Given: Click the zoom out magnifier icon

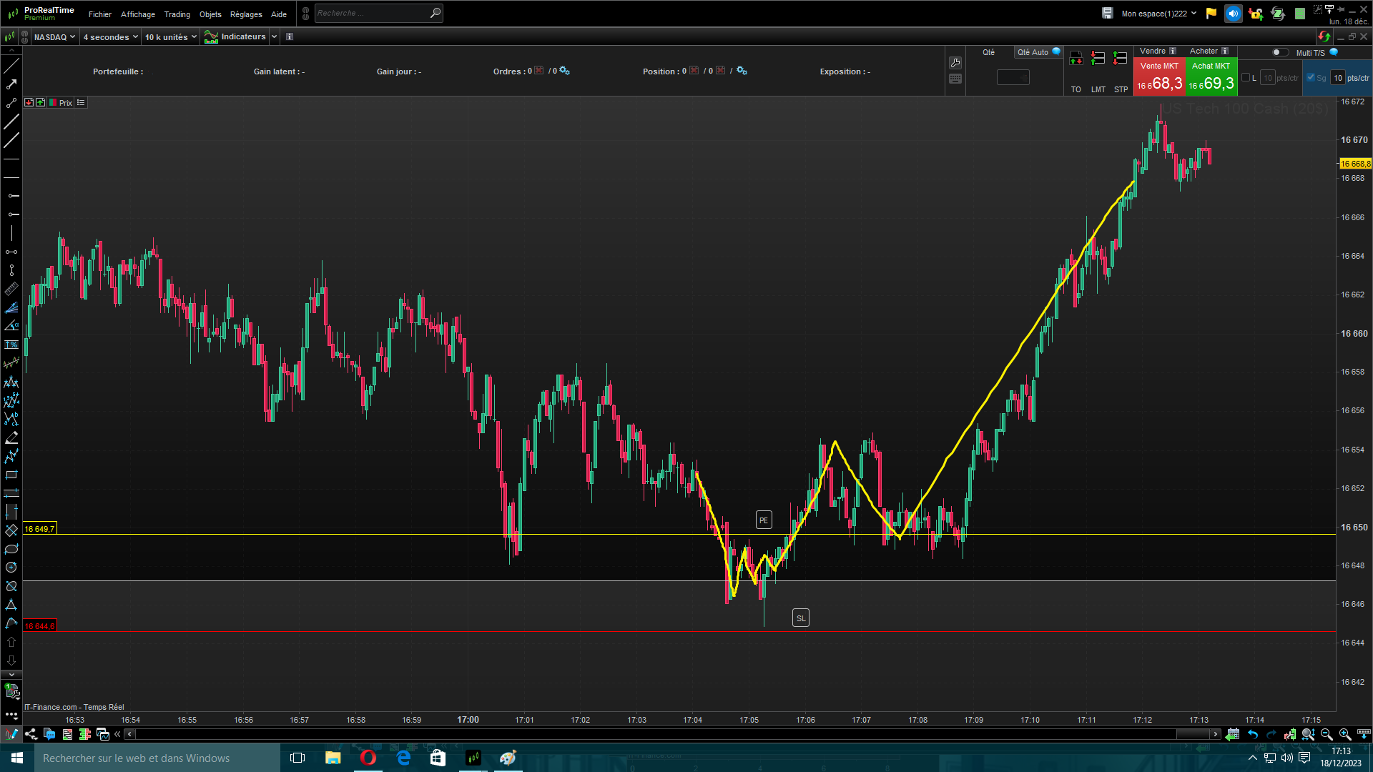Looking at the screenshot, I should pyautogui.click(x=1327, y=734).
